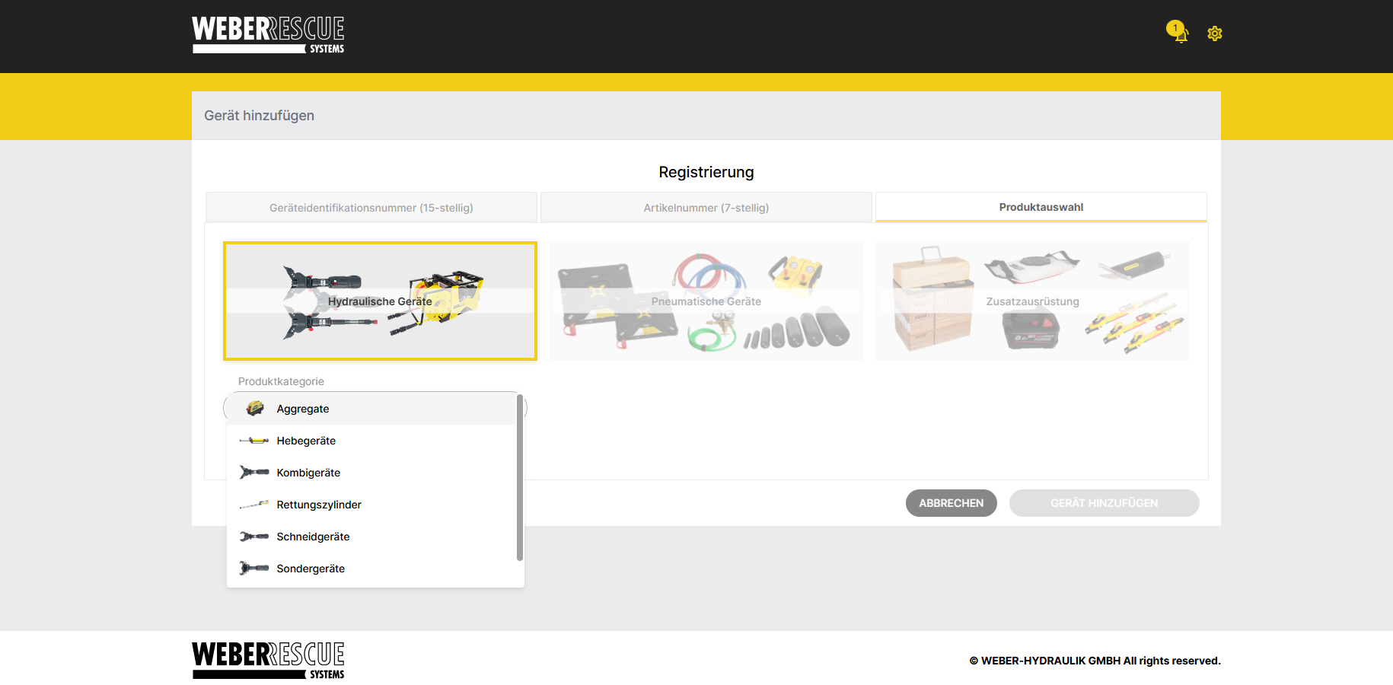Click the Aggregate power unit icon
1393x685 pixels.
click(254, 409)
